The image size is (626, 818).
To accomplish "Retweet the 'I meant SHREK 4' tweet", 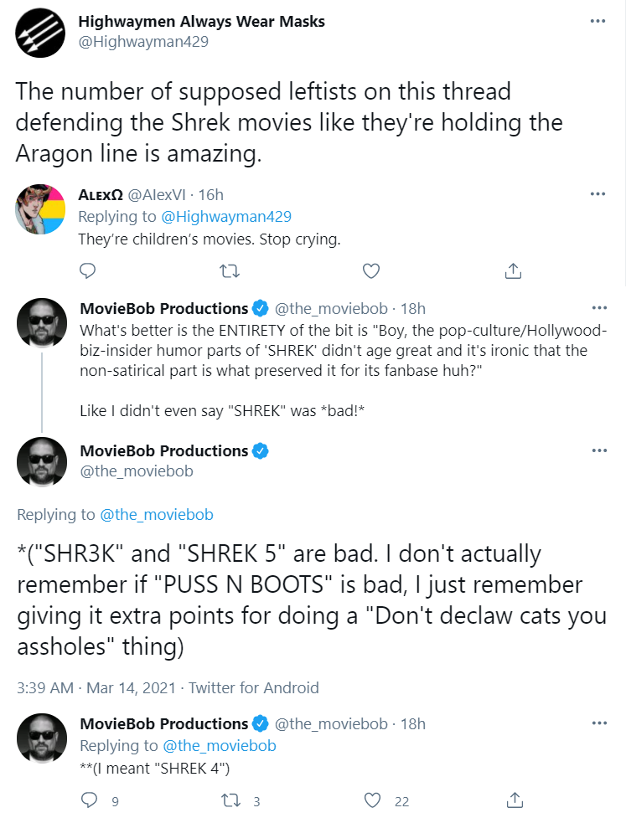I will point(230,800).
